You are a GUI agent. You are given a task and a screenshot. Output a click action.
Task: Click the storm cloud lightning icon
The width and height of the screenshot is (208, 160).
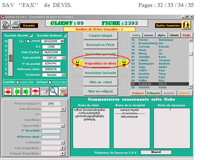pos(63,92)
